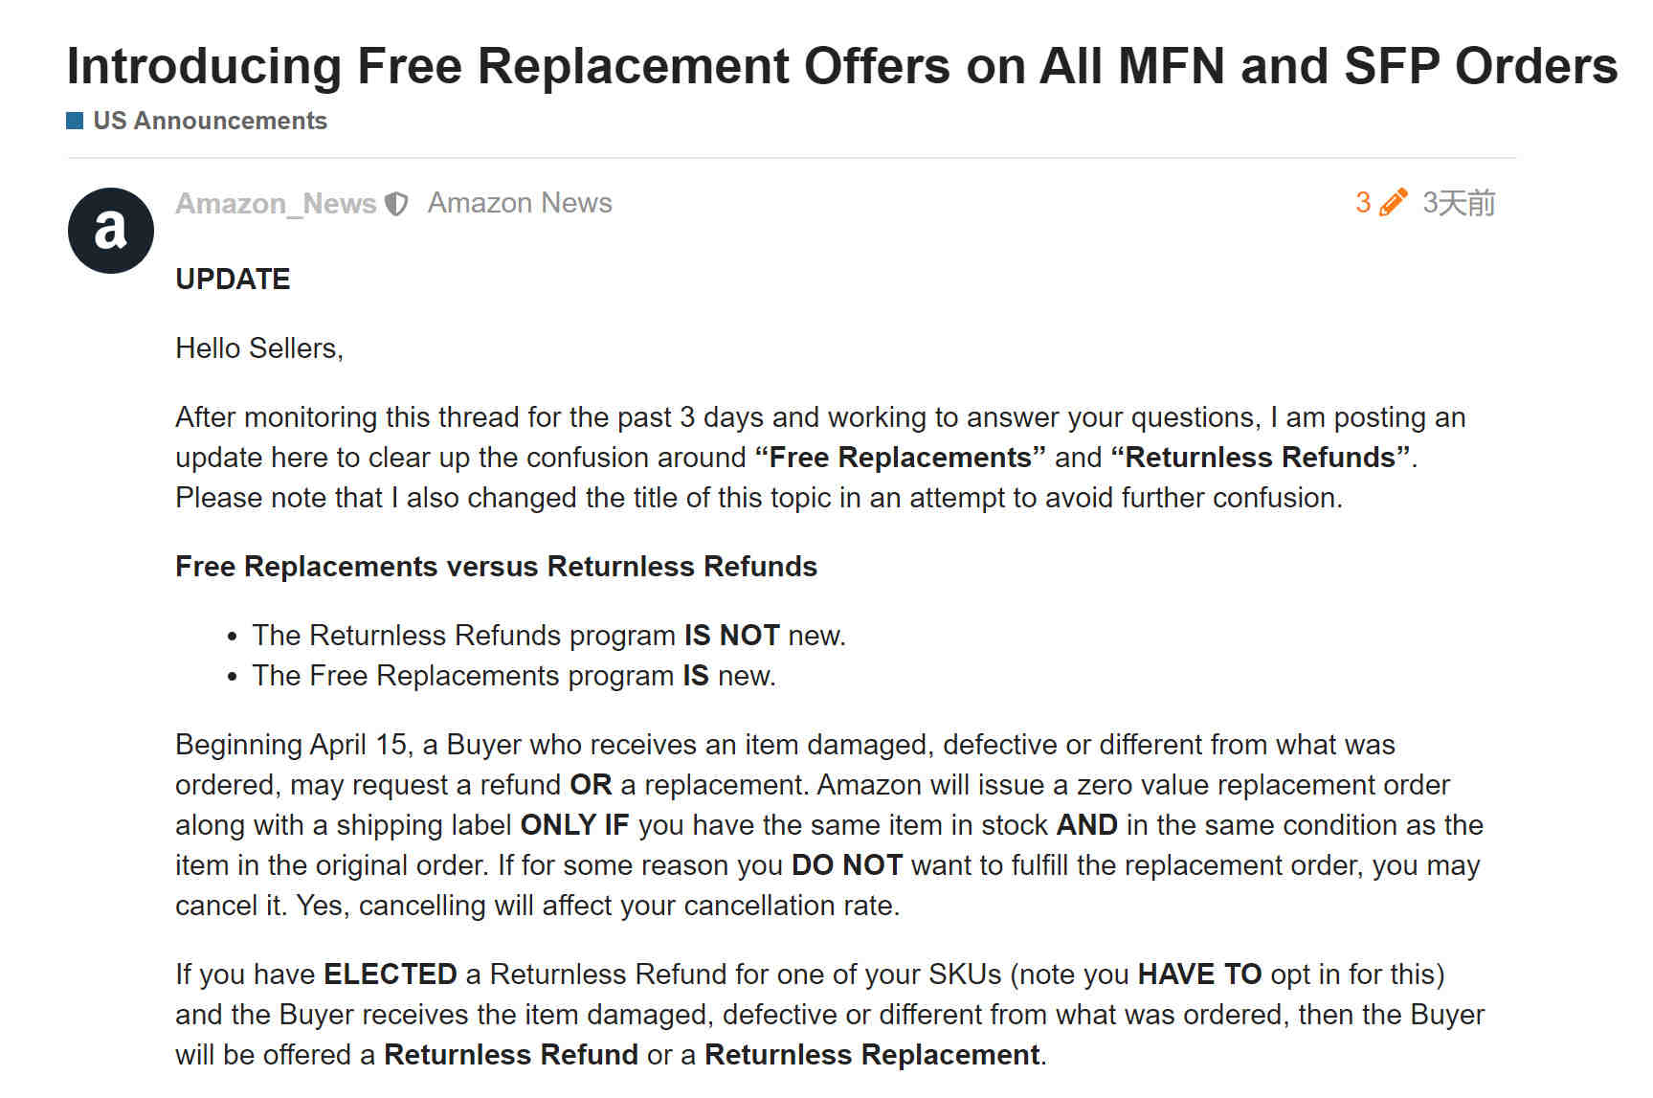Image resolution: width=1653 pixels, height=1098 pixels.
Task: Click the second bullet about Free Replacements program
Action: pyautogui.click(x=514, y=676)
